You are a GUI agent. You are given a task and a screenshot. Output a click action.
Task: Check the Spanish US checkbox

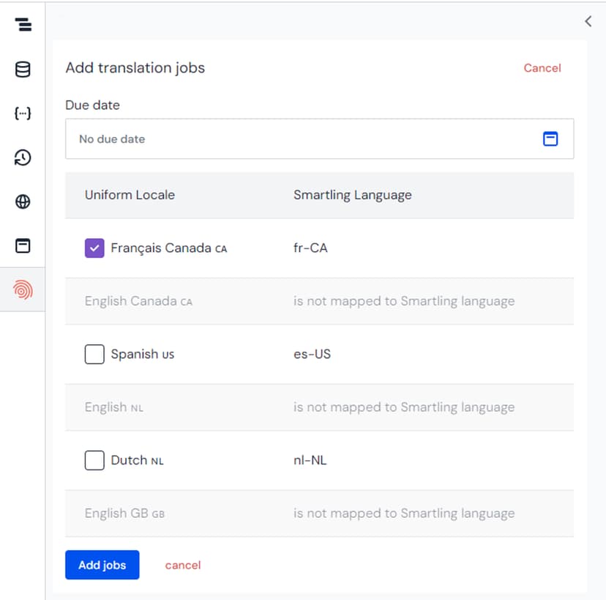tap(94, 354)
